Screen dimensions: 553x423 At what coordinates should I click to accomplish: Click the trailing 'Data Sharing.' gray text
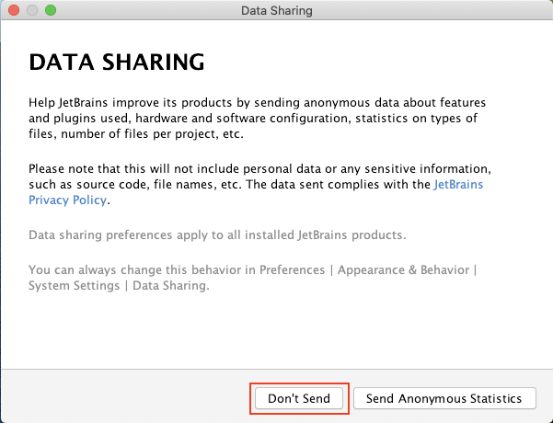[x=171, y=285]
